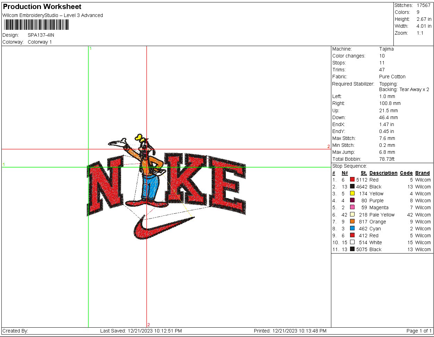Select the pale yellow swatch in stop 6

pos(352,214)
